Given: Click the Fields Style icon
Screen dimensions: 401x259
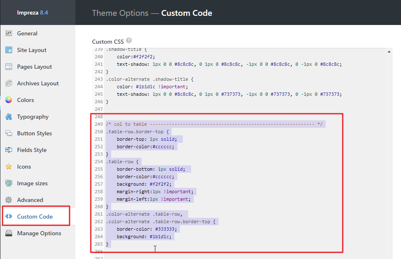Looking at the screenshot, I should pyautogui.click(x=9, y=150).
